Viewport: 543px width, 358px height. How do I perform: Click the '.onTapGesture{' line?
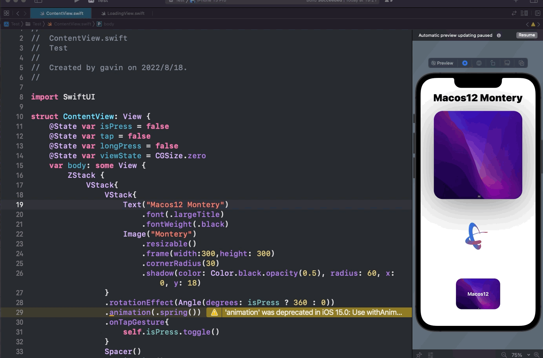pyautogui.click(x=137, y=322)
